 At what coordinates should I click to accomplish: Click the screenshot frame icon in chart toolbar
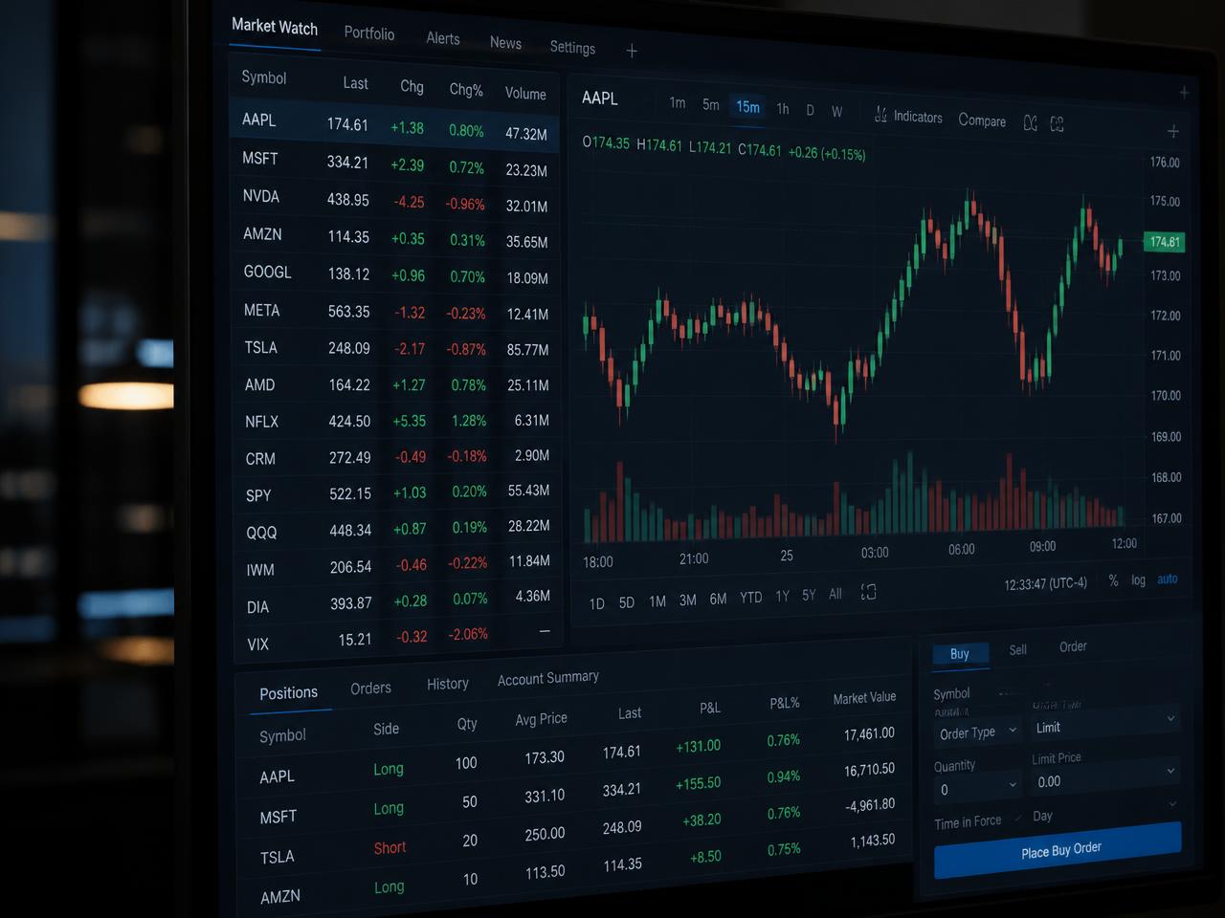[1058, 124]
